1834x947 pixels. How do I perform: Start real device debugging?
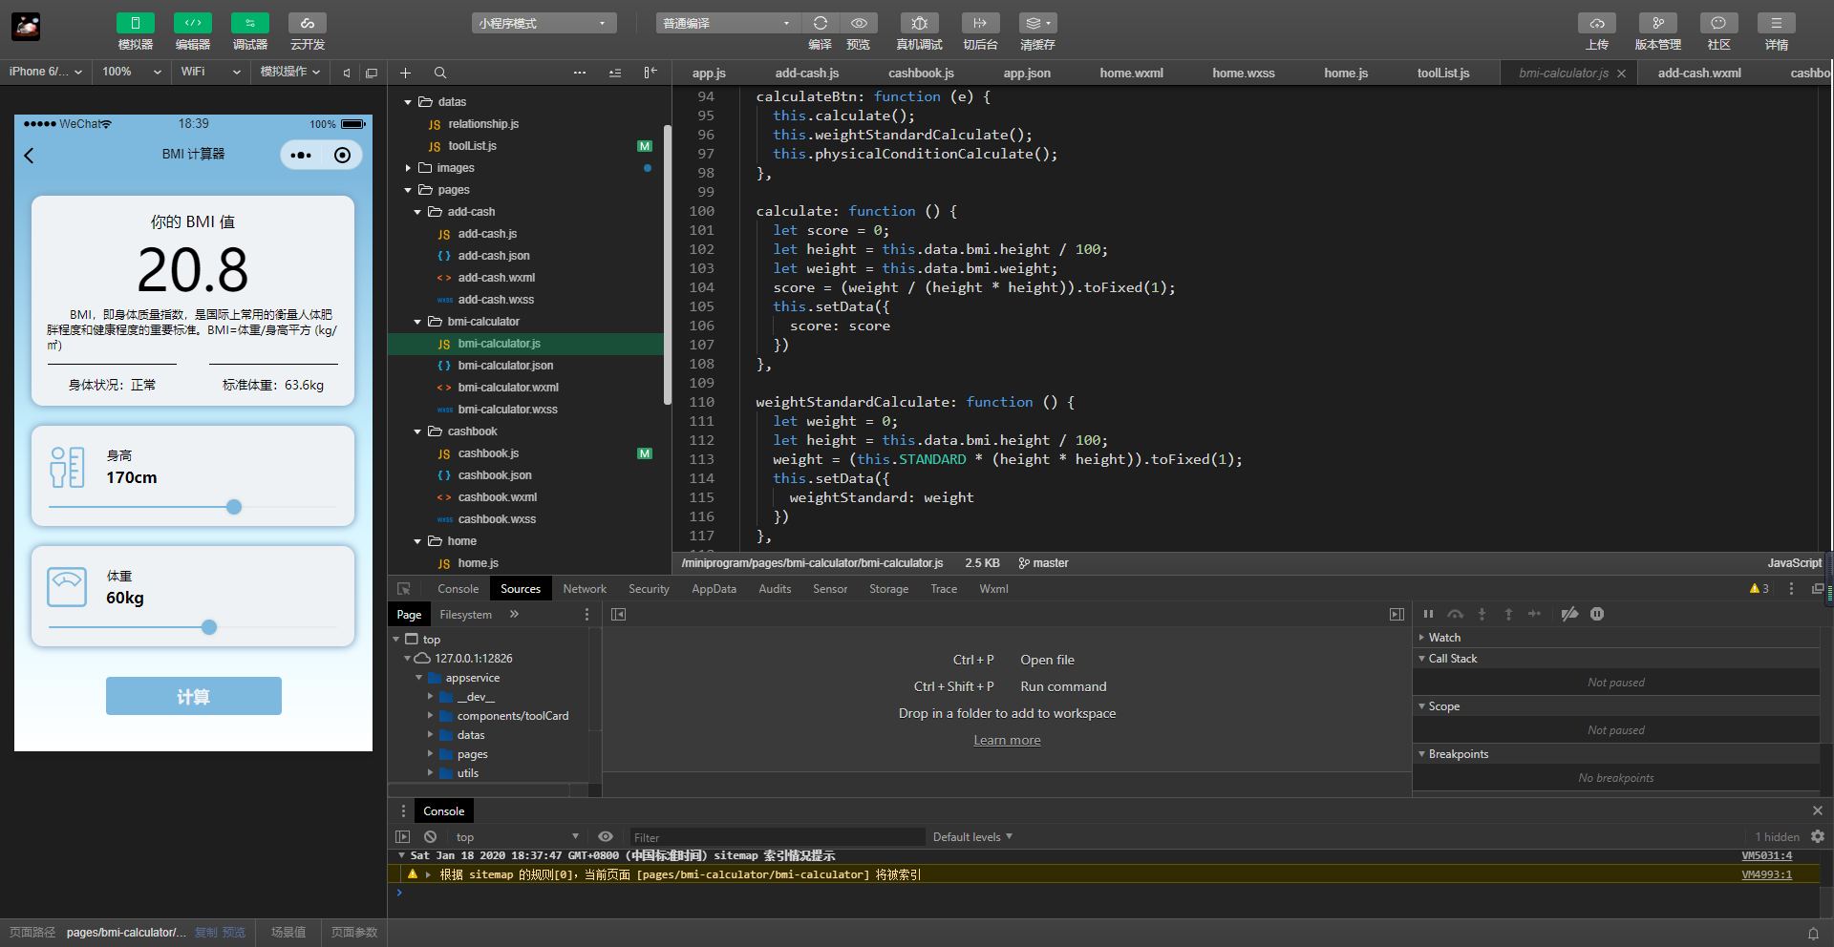coord(919,23)
